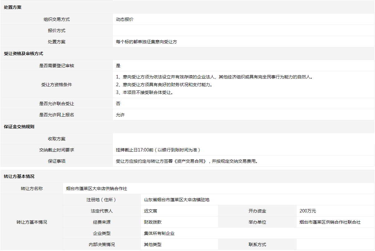
Task: Click transferor name 烟台市蓬莱区大辛店供销合作社
Action: click(97, 188)
